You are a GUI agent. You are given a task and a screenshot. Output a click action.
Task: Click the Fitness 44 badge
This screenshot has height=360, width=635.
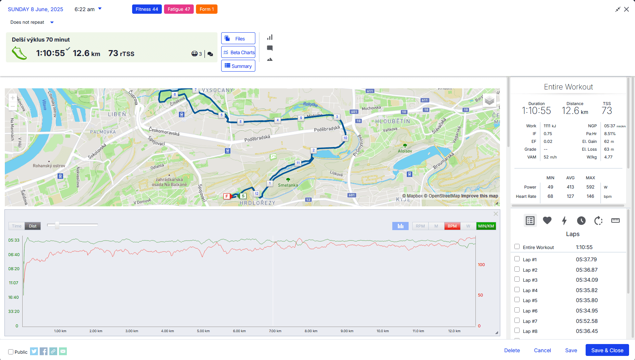[147, 9]
